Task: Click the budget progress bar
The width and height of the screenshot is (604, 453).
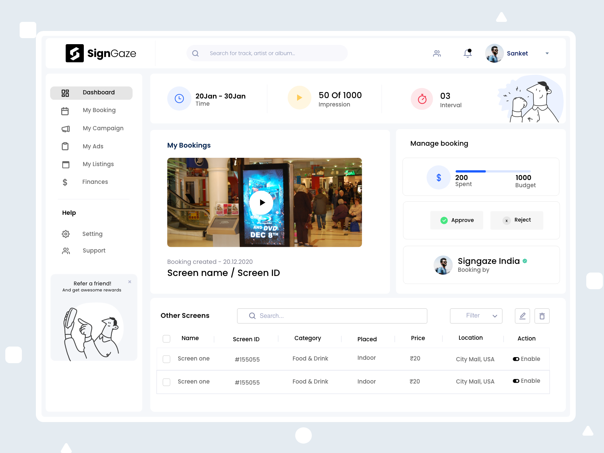Action: click(493, 171)
